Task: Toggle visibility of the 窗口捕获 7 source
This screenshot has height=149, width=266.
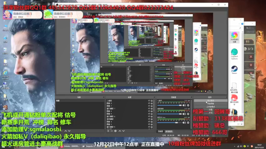Action: click(x=149, y=109)
